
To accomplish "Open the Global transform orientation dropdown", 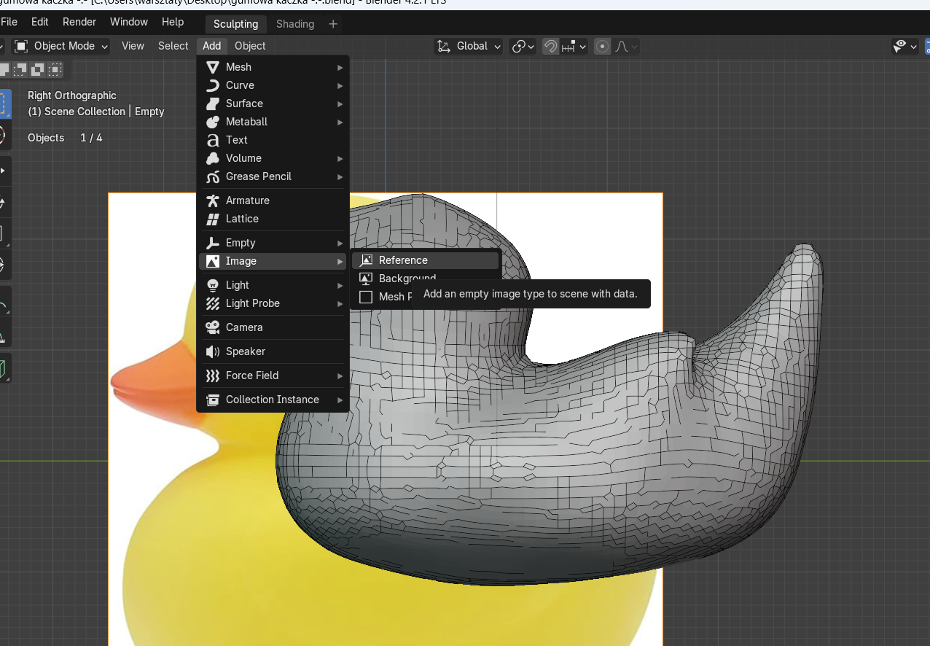I will [x=469, y=47].
